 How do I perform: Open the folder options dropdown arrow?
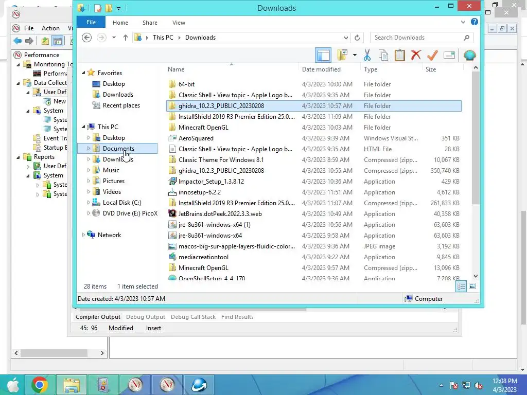pyautogui.click(x=355, y=55)
